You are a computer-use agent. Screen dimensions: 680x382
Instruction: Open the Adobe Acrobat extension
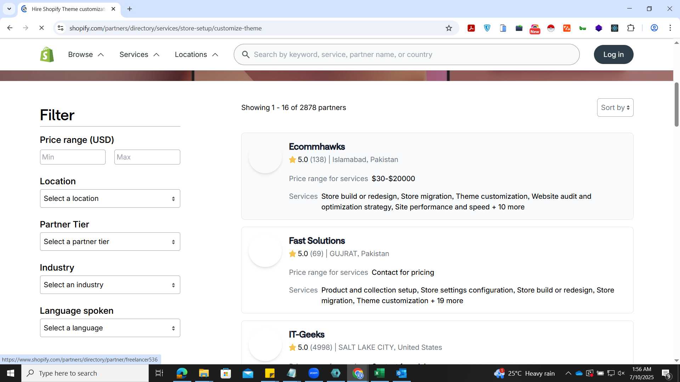coord(471,28)
